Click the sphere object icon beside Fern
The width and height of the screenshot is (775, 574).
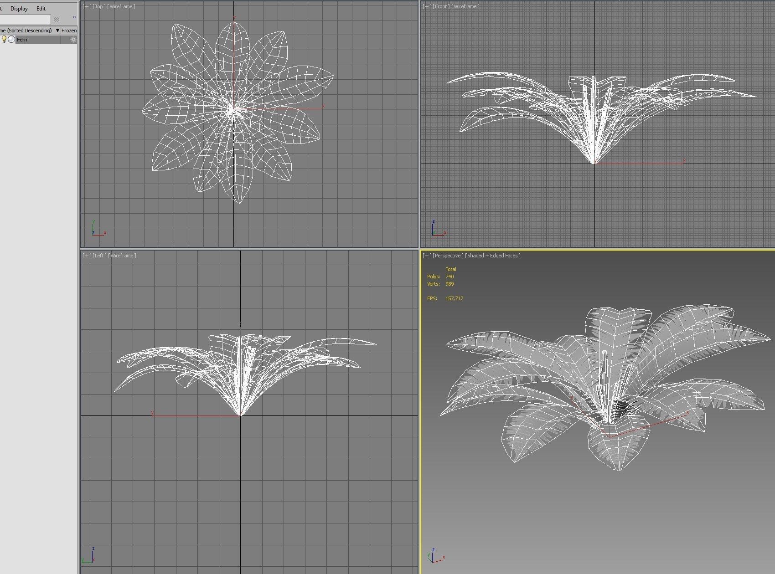point(12,40)
